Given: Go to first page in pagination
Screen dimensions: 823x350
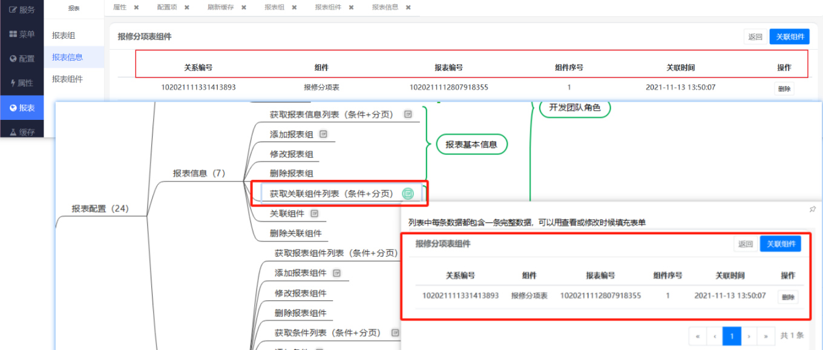Looking at the screenshot, I should point(698,335).
